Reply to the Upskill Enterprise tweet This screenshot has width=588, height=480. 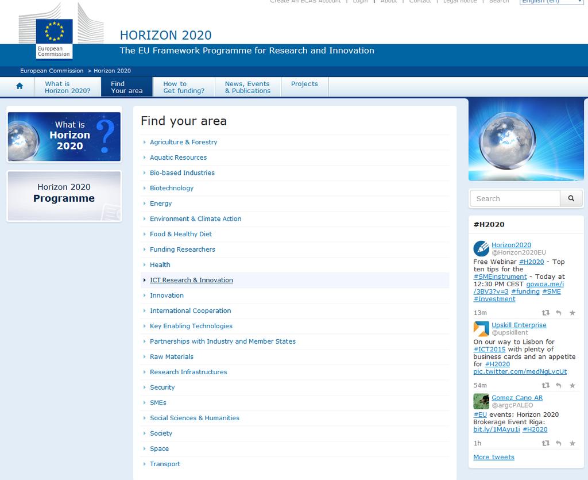click(x=559, y=385)
